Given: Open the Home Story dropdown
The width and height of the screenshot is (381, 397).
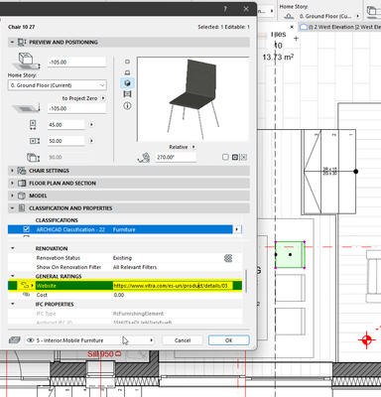Looking at the screenshot, I should [x=57, y=85].
